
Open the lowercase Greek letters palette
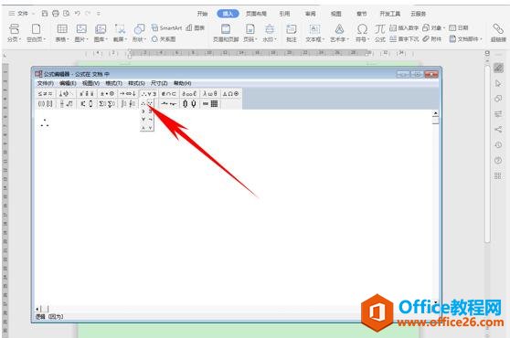210,93
